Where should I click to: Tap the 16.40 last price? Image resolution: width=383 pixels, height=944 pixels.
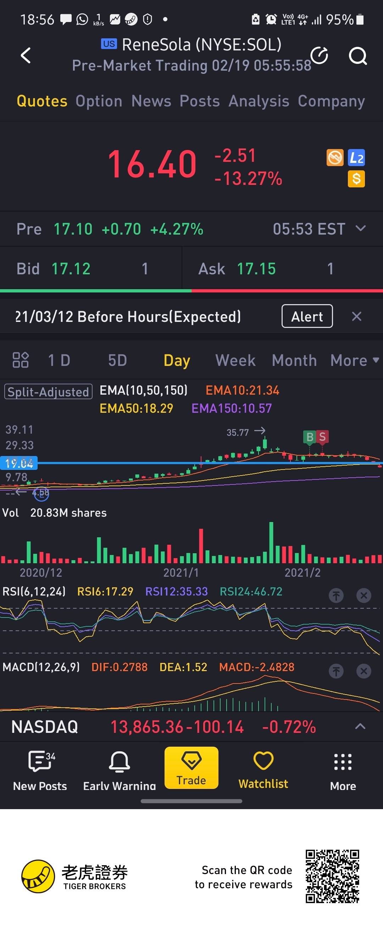[152, 164]
